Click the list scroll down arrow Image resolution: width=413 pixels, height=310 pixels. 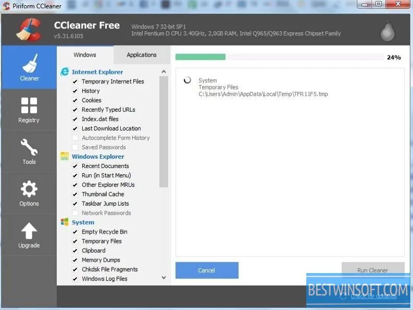click(x=164, y=278)
